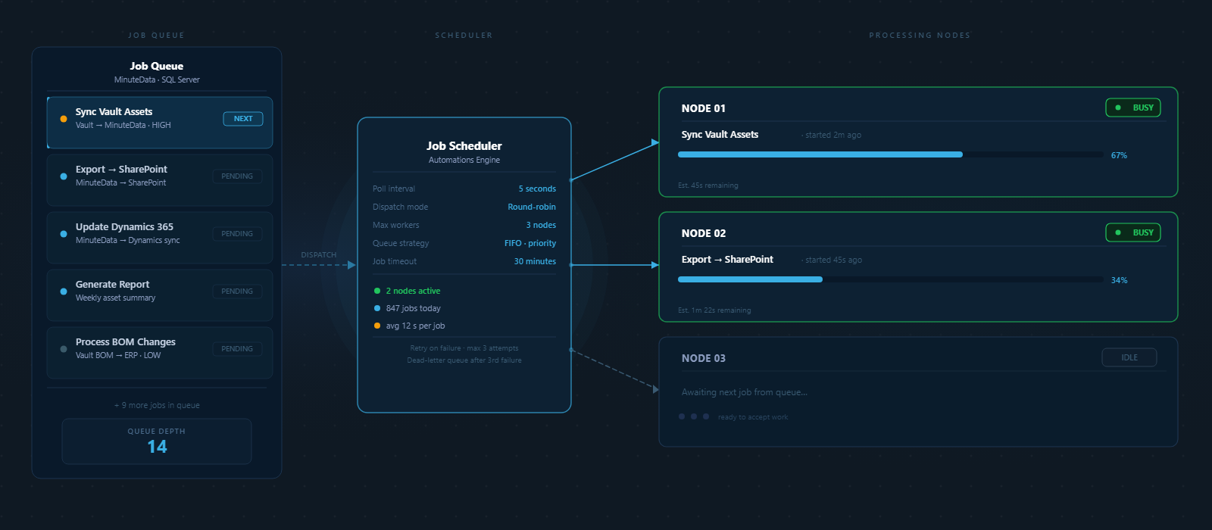Click the NODE 02 heading
The image size is (1212, 530).
(x=704, y=233)
